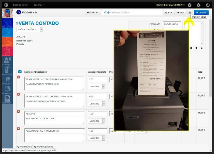Screen dimensions: 214x154
Task: Open the user thumbnail at sidebar top
Action: [x=8, y=13]
